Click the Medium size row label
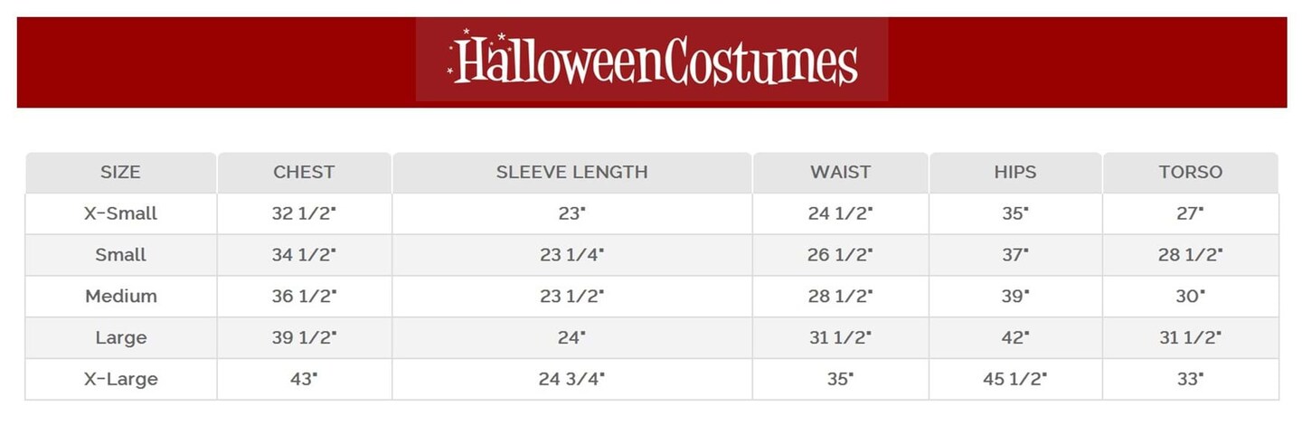The height and width of the screenshot is (425, 1302). coord(120,297)
